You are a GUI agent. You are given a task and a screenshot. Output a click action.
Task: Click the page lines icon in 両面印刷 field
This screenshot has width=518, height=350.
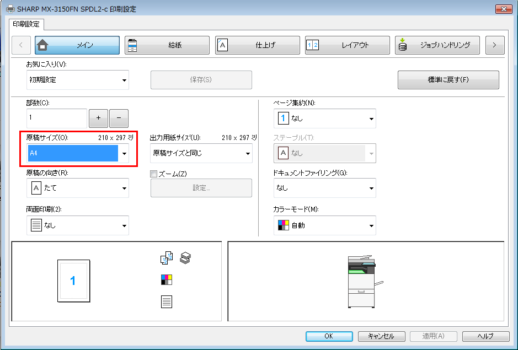click(36, 225)
